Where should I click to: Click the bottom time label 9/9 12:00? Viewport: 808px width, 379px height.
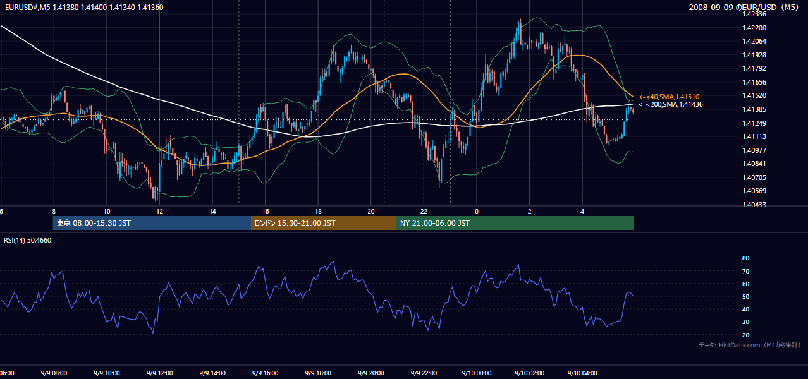[x=159, y=373]
